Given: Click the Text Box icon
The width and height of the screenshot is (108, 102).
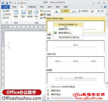Looking at the screenshot, I should (74, 12).
